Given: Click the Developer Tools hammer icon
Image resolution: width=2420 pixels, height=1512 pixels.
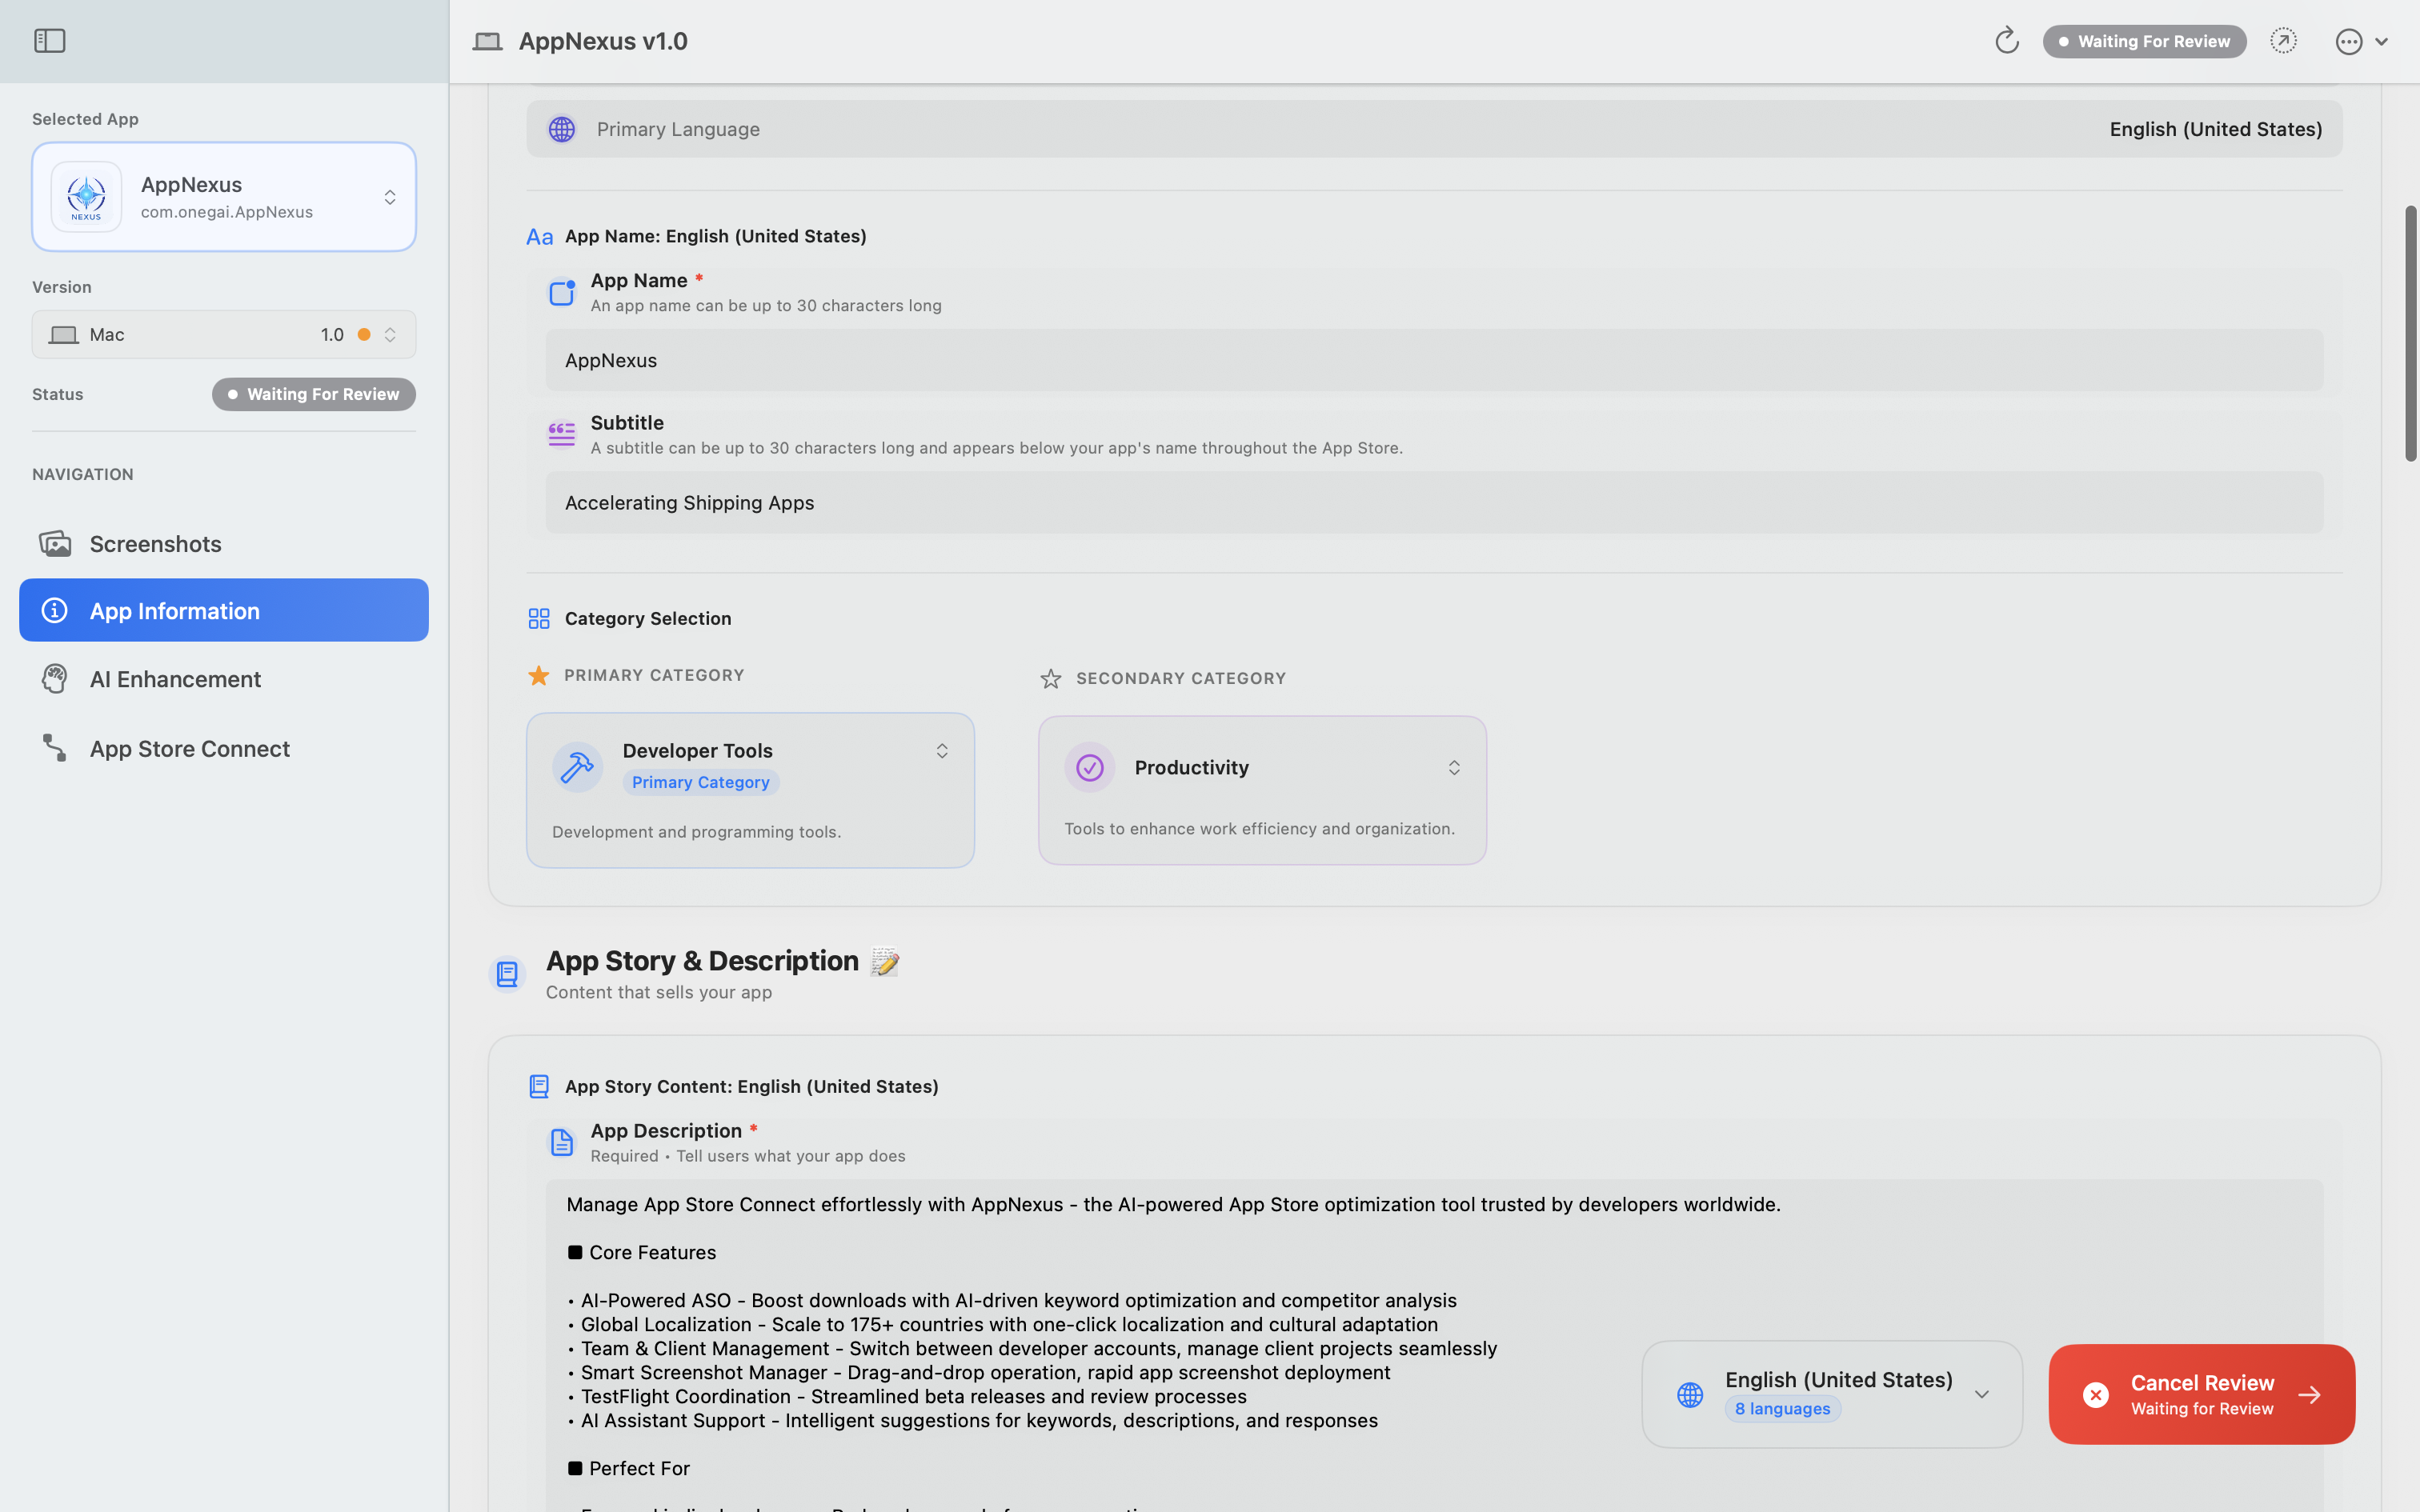Looking at the screenshot, I should pyautogui.click(x=577, y=767).
